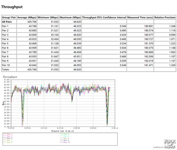Select the Pair 8 table row label

coord(5,56)
